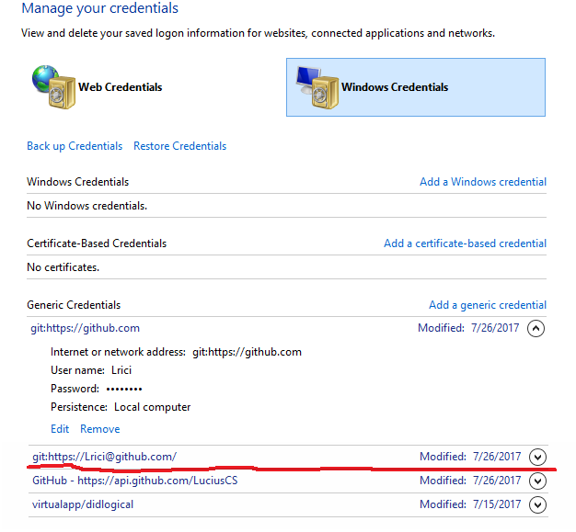Screen dimensions: 576x532
Task: Click the Generic Credentials section header
Action: [74, 305]
